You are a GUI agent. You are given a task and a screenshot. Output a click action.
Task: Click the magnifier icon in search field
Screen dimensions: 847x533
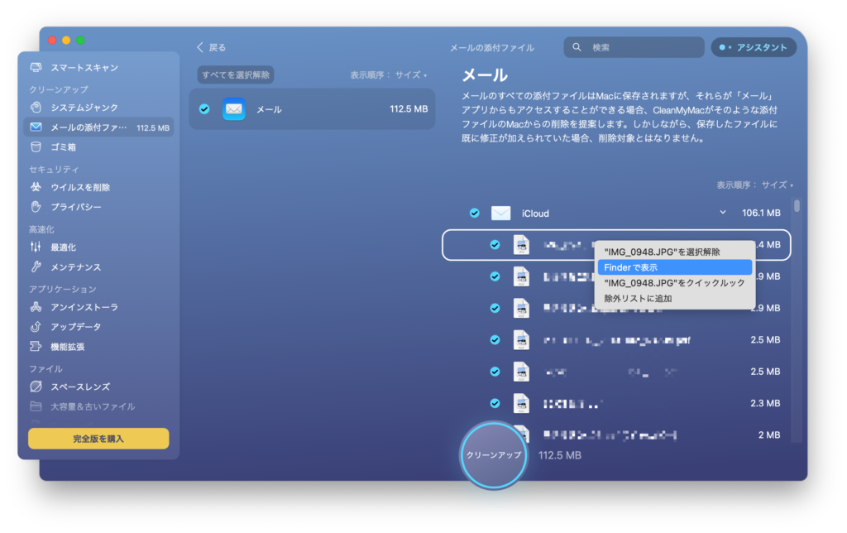click(577, 47)
